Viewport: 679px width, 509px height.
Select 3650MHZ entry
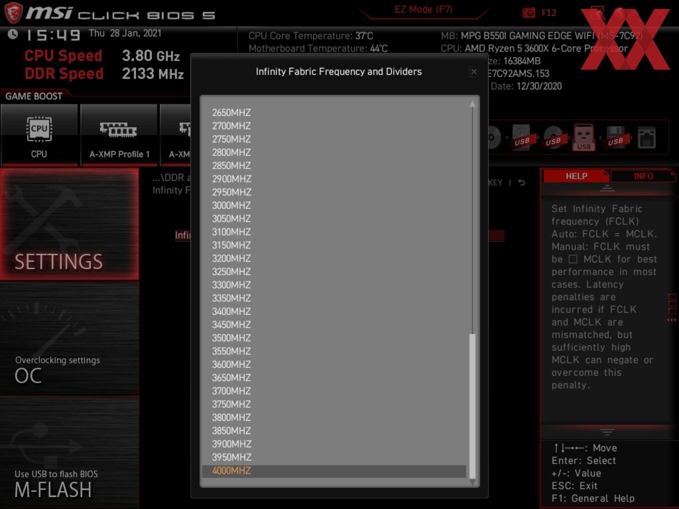[231, 378]
